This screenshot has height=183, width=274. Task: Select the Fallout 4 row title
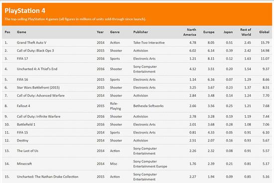click(x=23, y=106)
